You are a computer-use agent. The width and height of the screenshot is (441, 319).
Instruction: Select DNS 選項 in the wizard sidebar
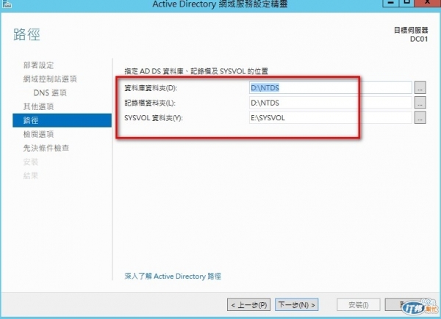(50, 93)
